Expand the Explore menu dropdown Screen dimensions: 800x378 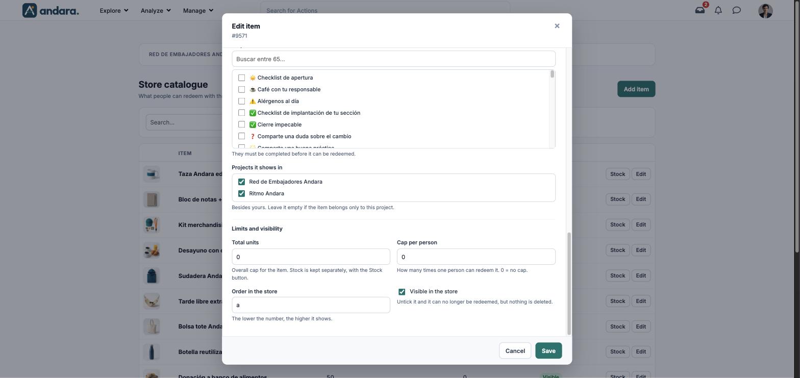point(114,10)
